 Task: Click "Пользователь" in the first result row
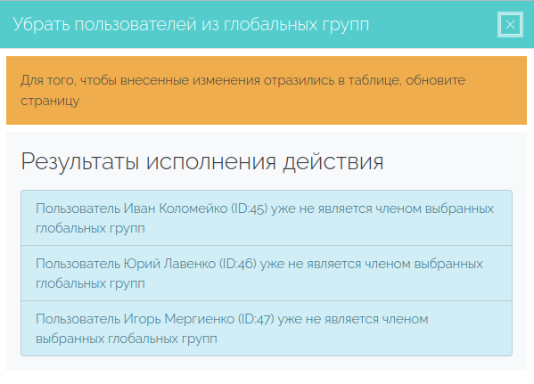78,208
